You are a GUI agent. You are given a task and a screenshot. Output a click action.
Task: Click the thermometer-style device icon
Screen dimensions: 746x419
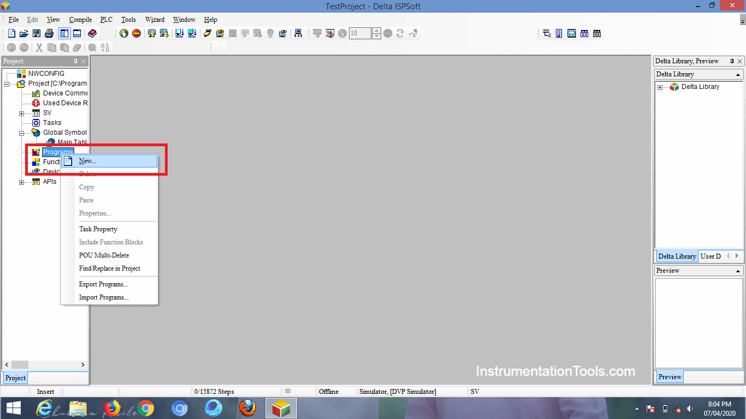(559, 33)
